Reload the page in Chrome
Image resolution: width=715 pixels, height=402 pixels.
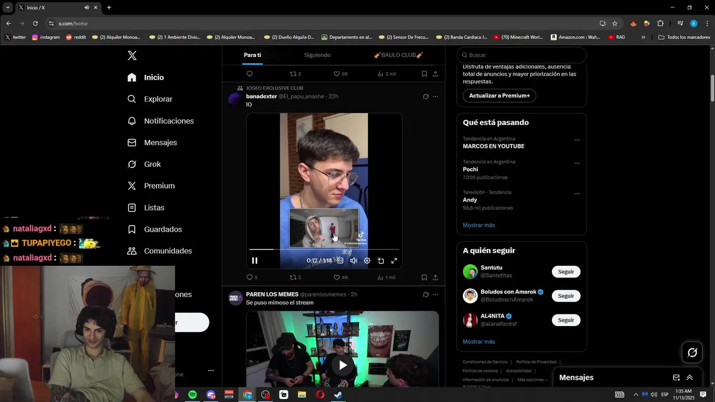click(35, 23)
